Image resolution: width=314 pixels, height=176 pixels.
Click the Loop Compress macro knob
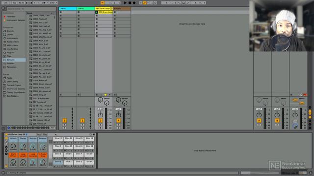[x=33, y=162]
